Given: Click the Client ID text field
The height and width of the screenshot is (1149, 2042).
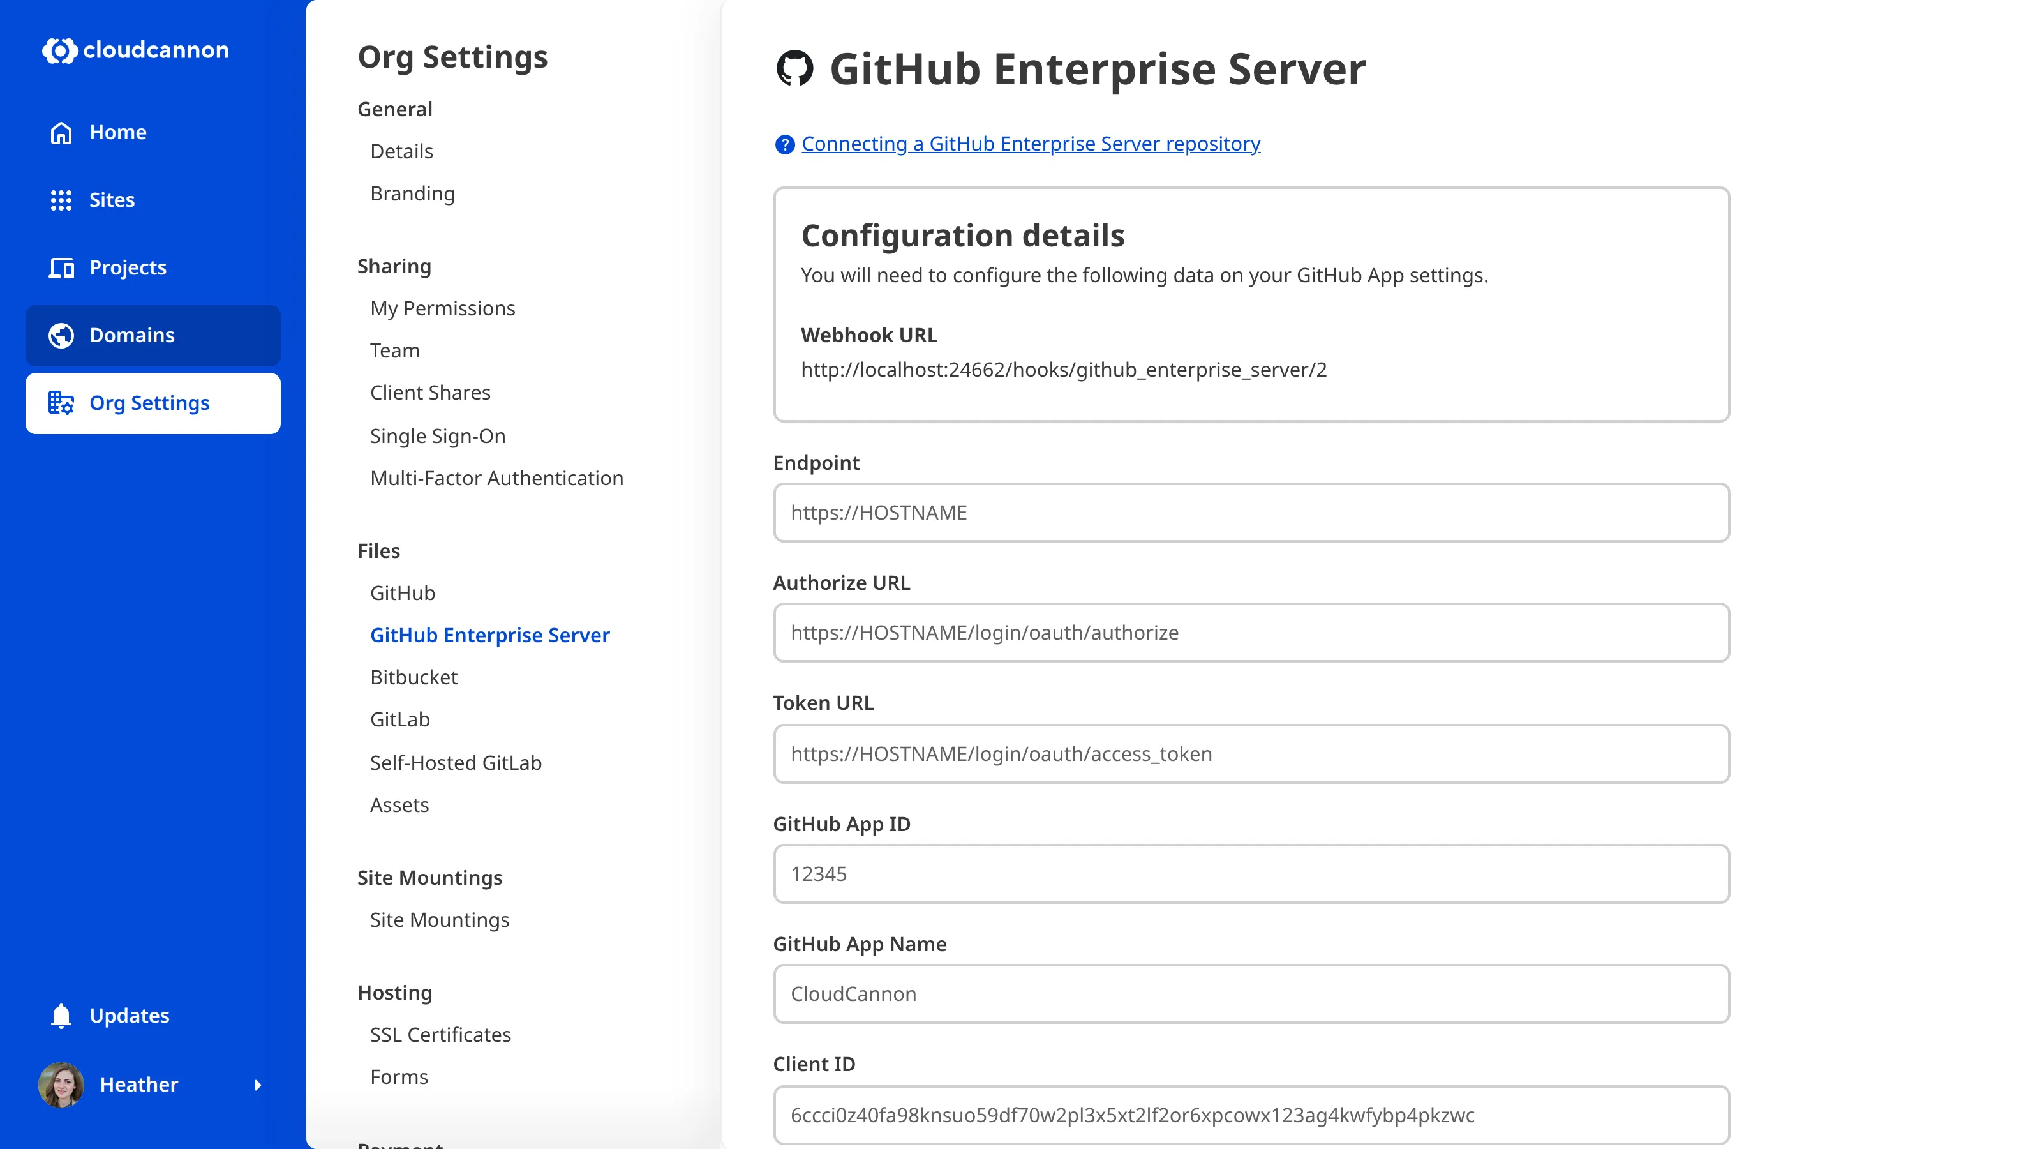Looking at the screenshot, I should pos(1251,1115).
